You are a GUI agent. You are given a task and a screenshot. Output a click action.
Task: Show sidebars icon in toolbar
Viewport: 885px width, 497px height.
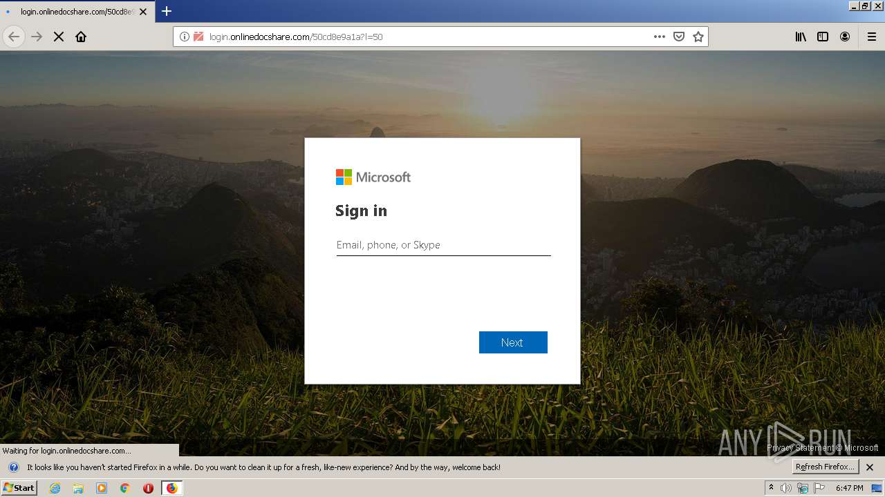(x=823, y=37)
